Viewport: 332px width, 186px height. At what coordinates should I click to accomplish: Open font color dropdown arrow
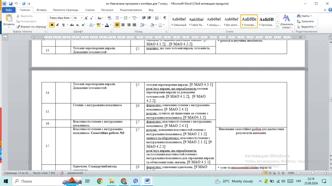(x=111, y=25)
